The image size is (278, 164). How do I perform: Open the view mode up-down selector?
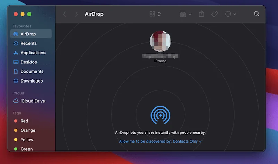(159, 14)
